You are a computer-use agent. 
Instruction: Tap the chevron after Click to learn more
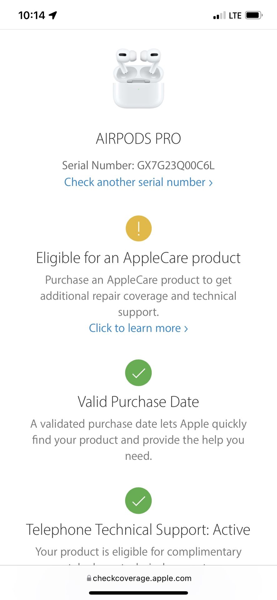pyautogui.click(x=186, y=329)
